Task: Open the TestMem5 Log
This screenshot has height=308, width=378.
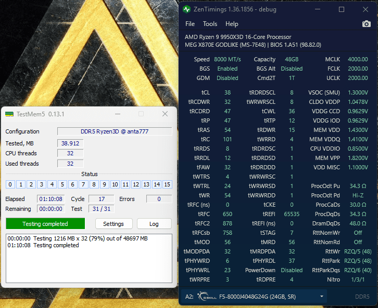Action: pyautogui.click(x=154, y=224)
